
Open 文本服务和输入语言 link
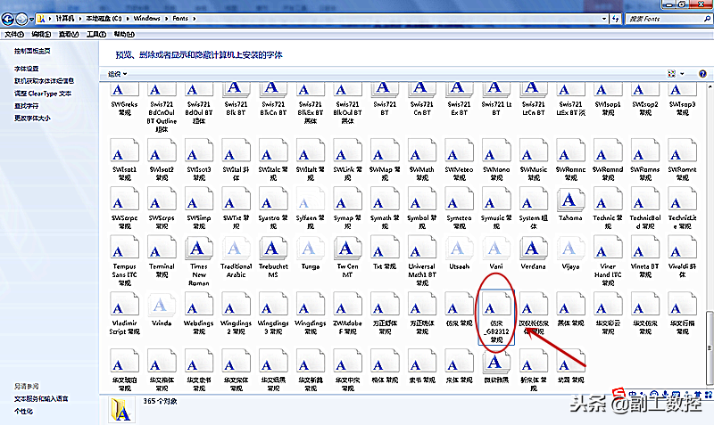pyautogui.click(x=41, y=398)
